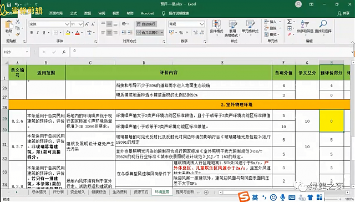Toggle Underline formatting

(44, 33)
